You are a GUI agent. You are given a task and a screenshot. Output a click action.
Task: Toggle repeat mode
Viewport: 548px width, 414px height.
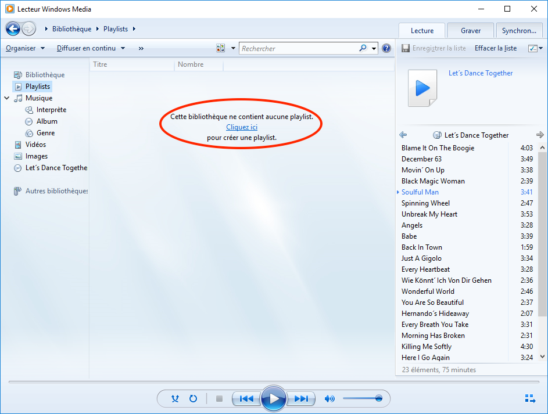193,398
